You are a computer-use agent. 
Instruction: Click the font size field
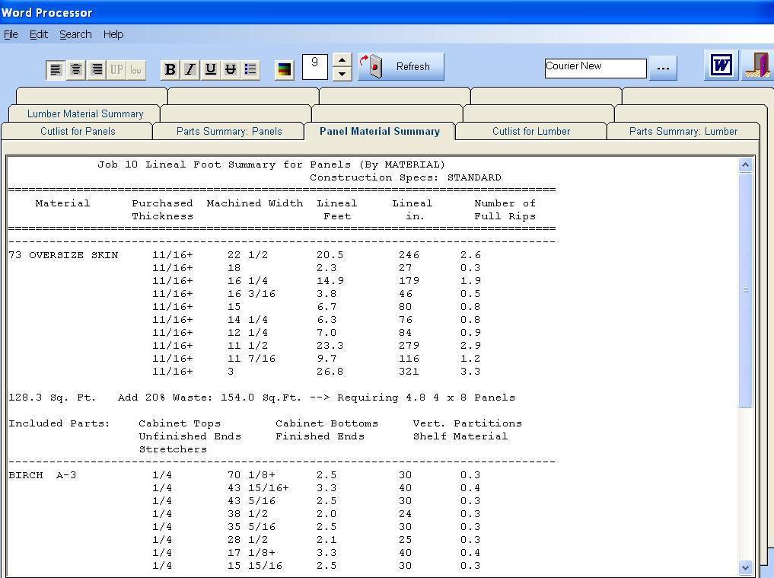(314, 67)
